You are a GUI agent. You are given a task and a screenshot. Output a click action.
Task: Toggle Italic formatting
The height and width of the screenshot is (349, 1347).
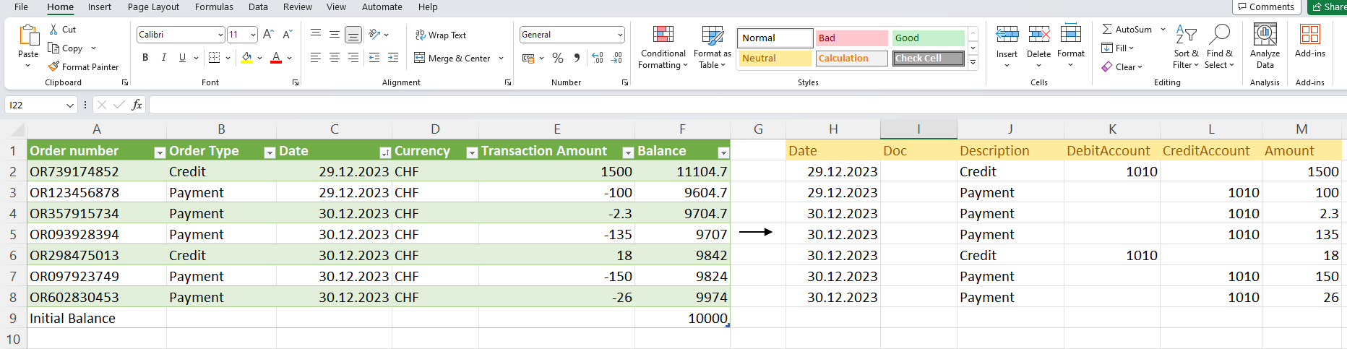pyautogui.click(x=164, y=58)
